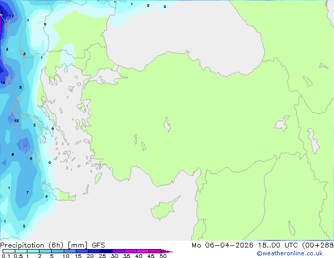Click the '35' legend scale label
This screenshot has height=258, width=334.
[x=126, y=256]
